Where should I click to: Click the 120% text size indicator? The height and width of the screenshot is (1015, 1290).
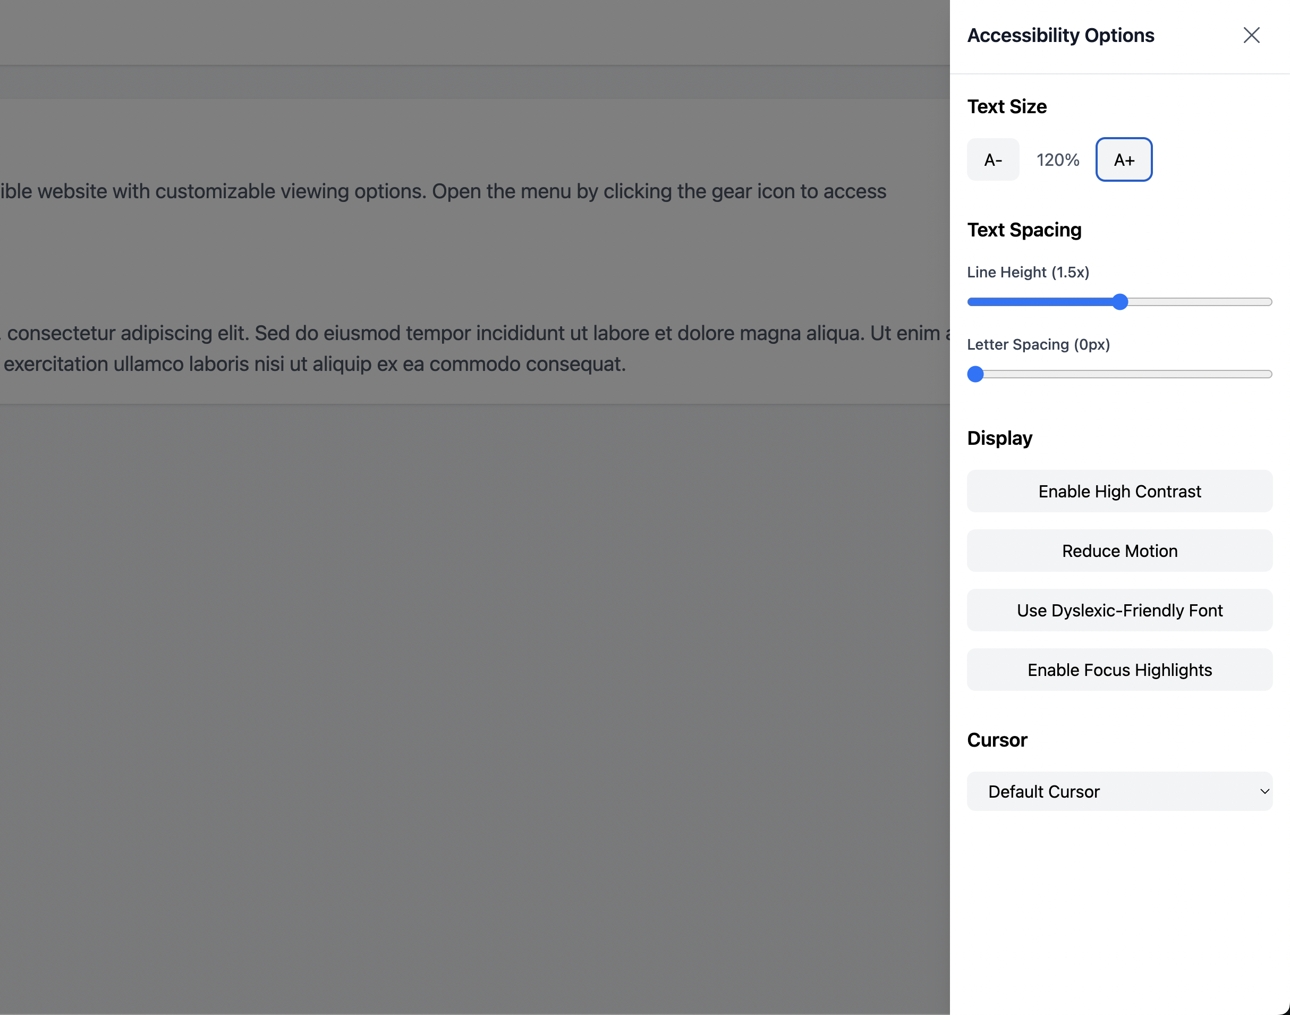1058,160
